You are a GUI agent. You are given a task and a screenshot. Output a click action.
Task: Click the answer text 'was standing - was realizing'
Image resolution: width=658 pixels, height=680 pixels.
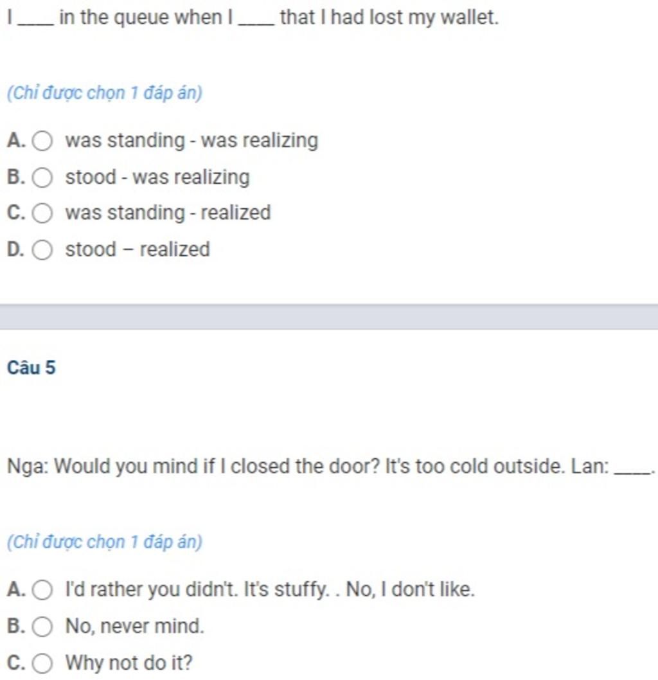click(x=191, y=141)
